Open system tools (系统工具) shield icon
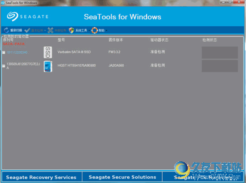The image size is (246, 183). pos(72,30)
